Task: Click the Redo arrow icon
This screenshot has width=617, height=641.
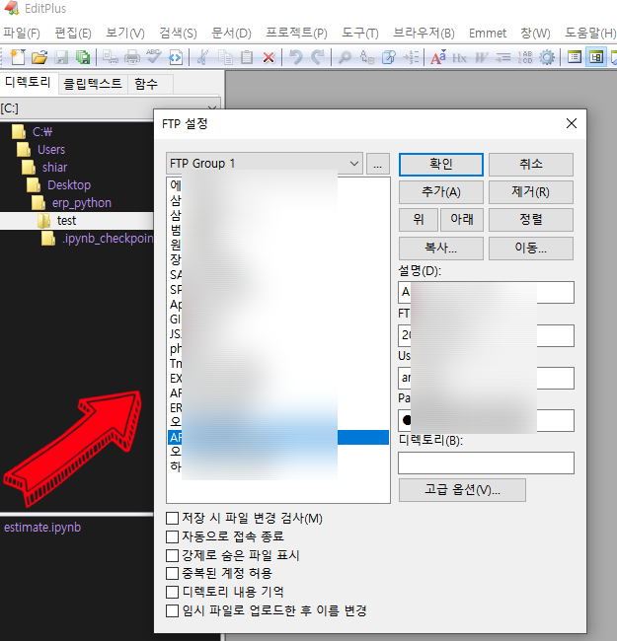Action: point(318,57)
